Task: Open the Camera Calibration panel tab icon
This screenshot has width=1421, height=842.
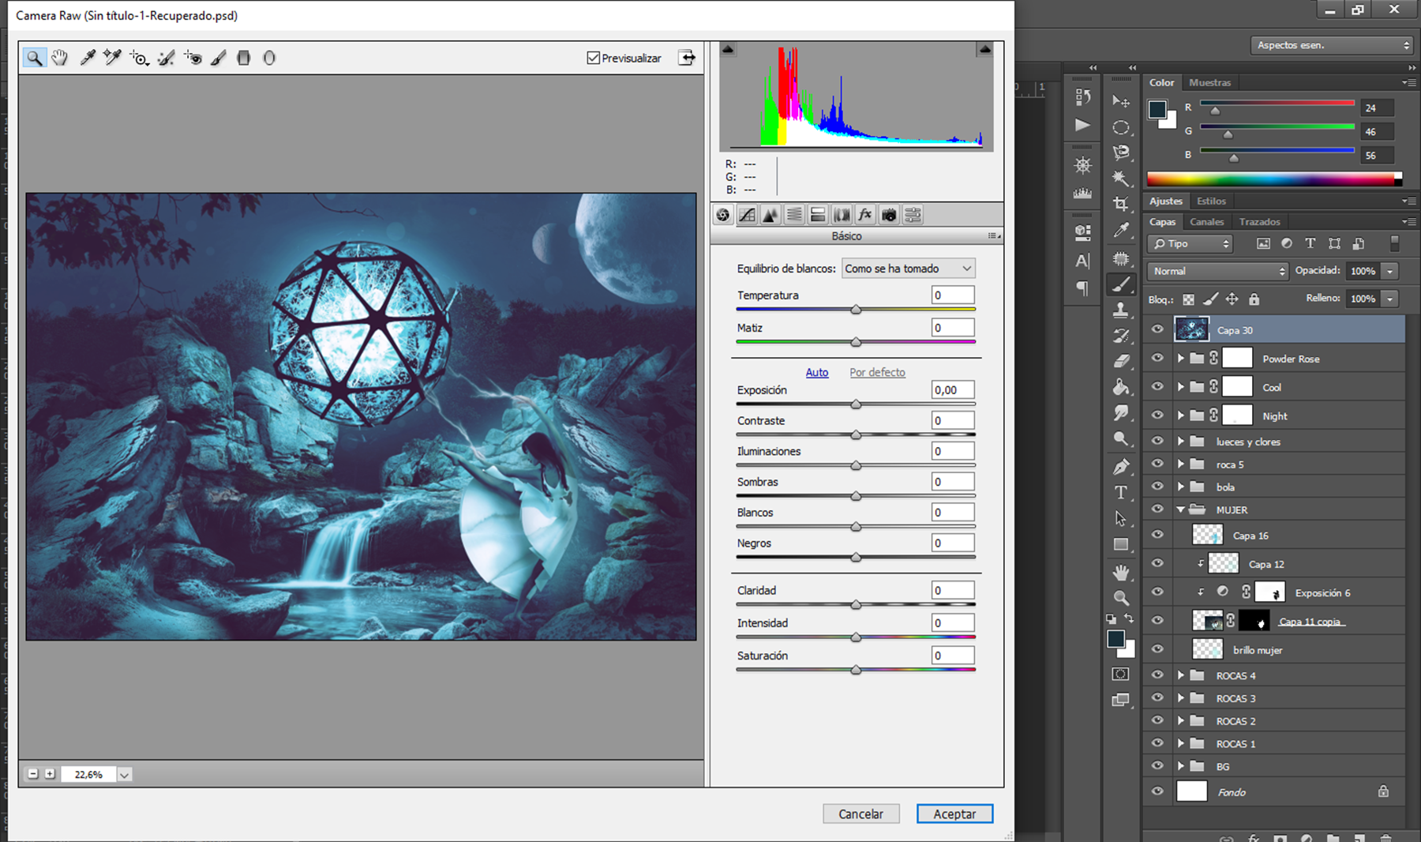Action: coord(889,215)
